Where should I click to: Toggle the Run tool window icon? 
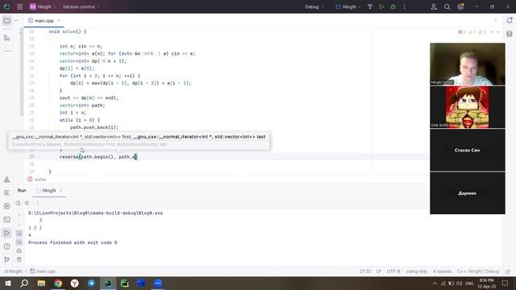pyautogui.click(x=6, y=233)
